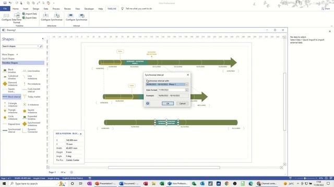The width and height of the screenshot is (334, 187).
Task: Click the search magnifier in Shapes pane
Action: 41,46
